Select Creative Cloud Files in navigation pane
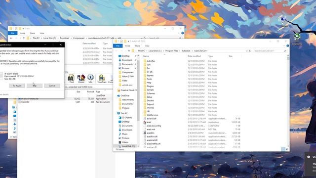Viewport: 316px width, 178px height. (x=128, y=90)
